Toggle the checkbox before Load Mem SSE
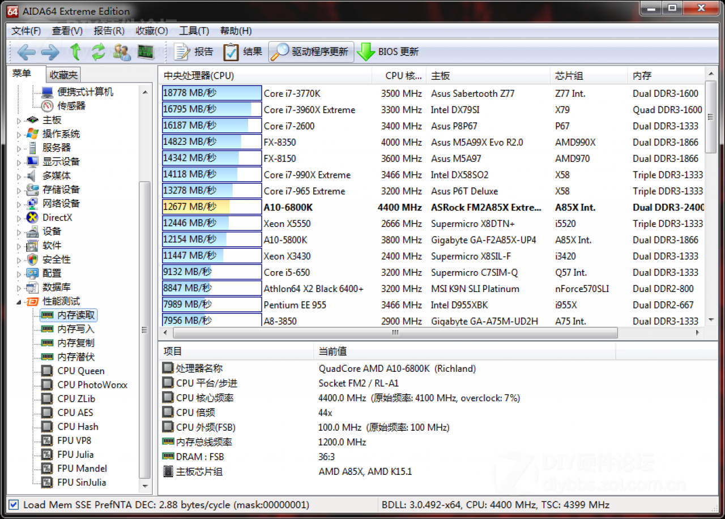 [14, 504]
